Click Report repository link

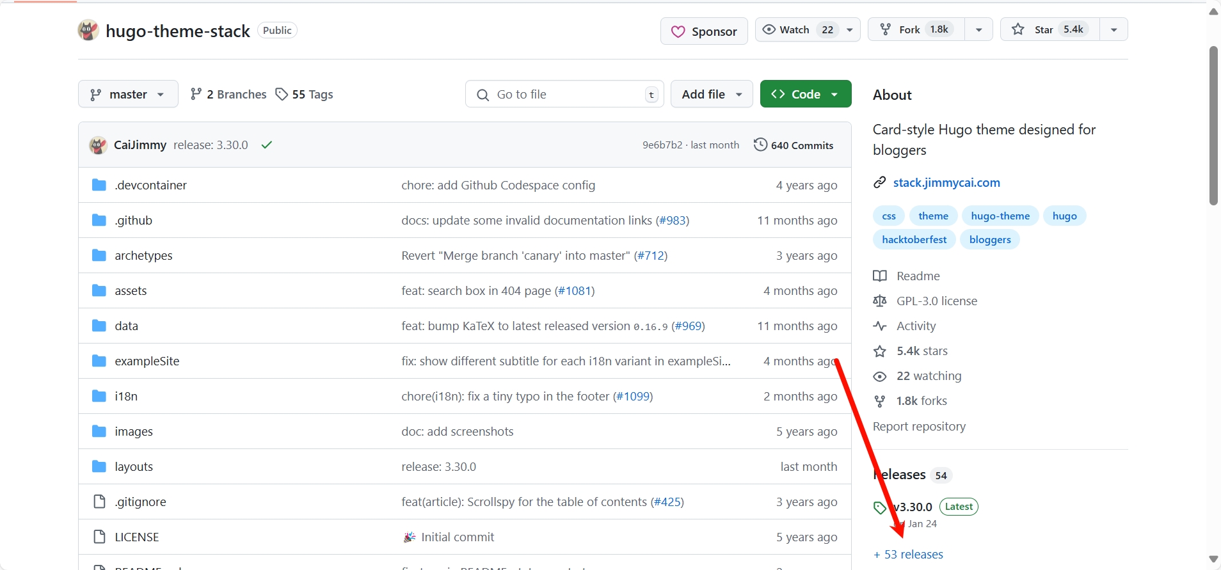(x=919, y=427)
